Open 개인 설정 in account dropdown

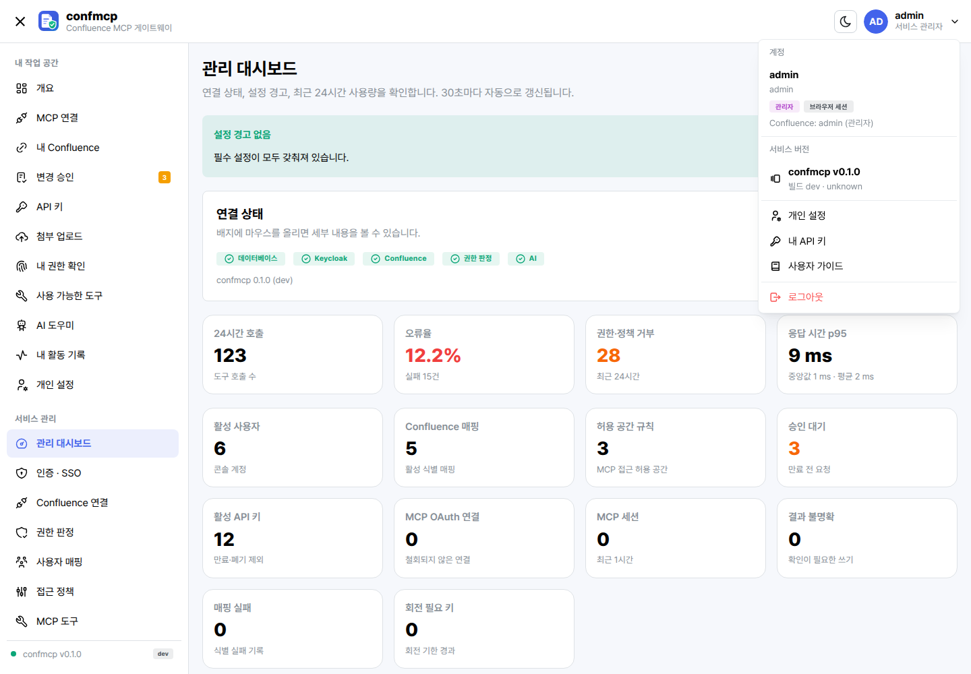[859, 216]
